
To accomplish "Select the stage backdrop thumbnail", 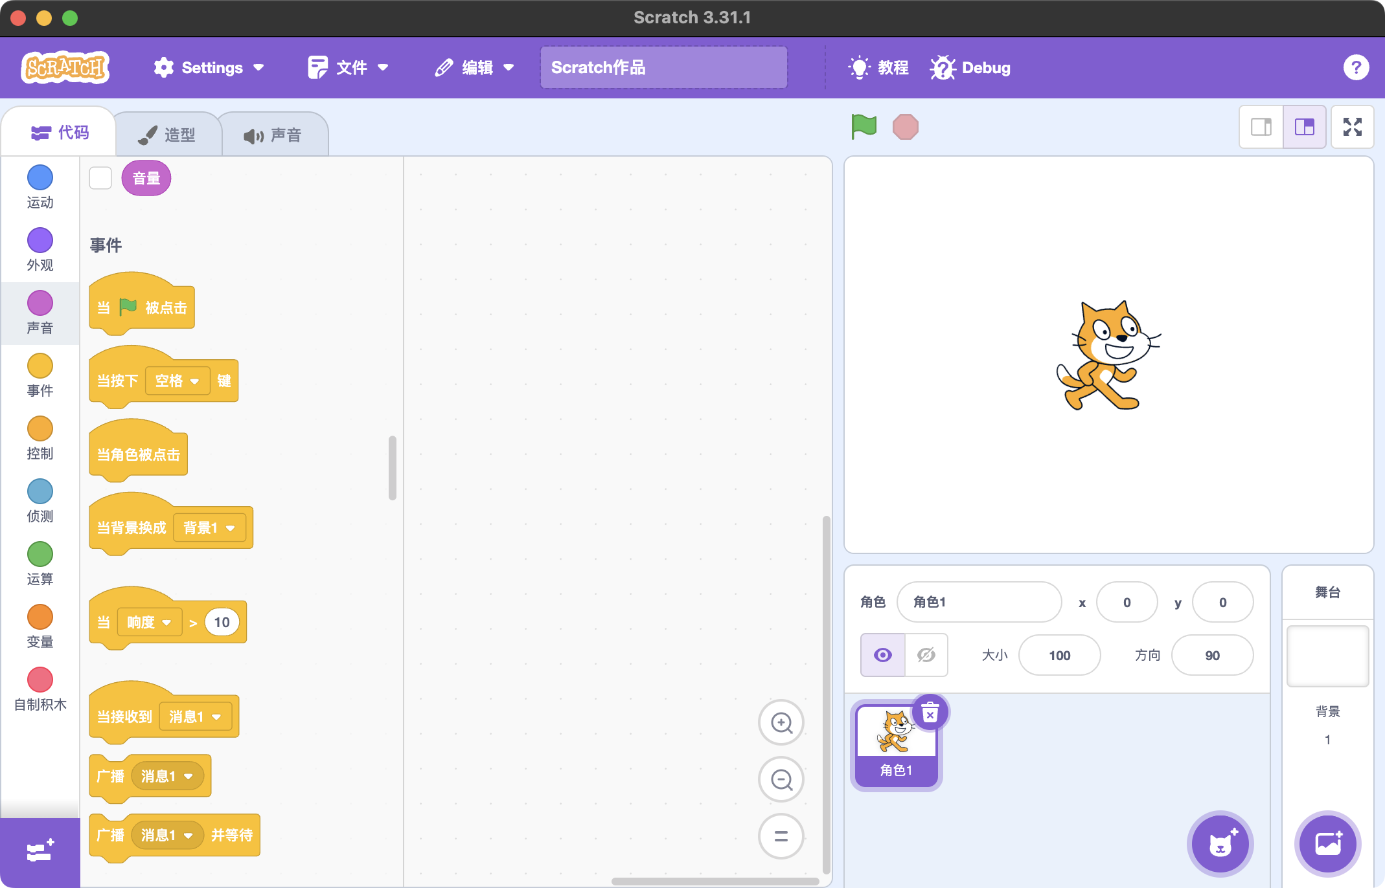I will click(1327, 656).
